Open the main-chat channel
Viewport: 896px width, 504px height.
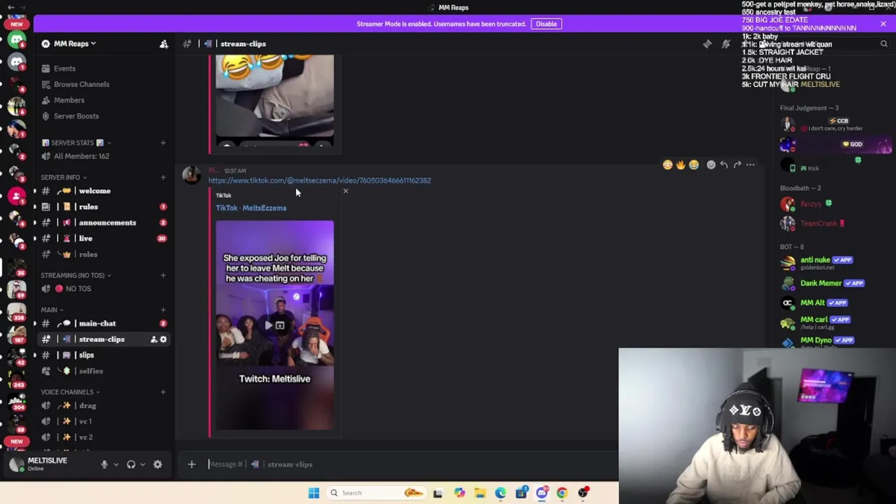tap(97, 323)
